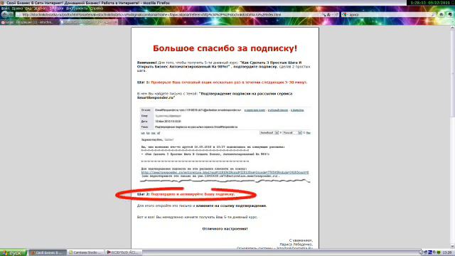Open the third taskbar application button
The height and width of the screenshot is (256, 455).
123,253
